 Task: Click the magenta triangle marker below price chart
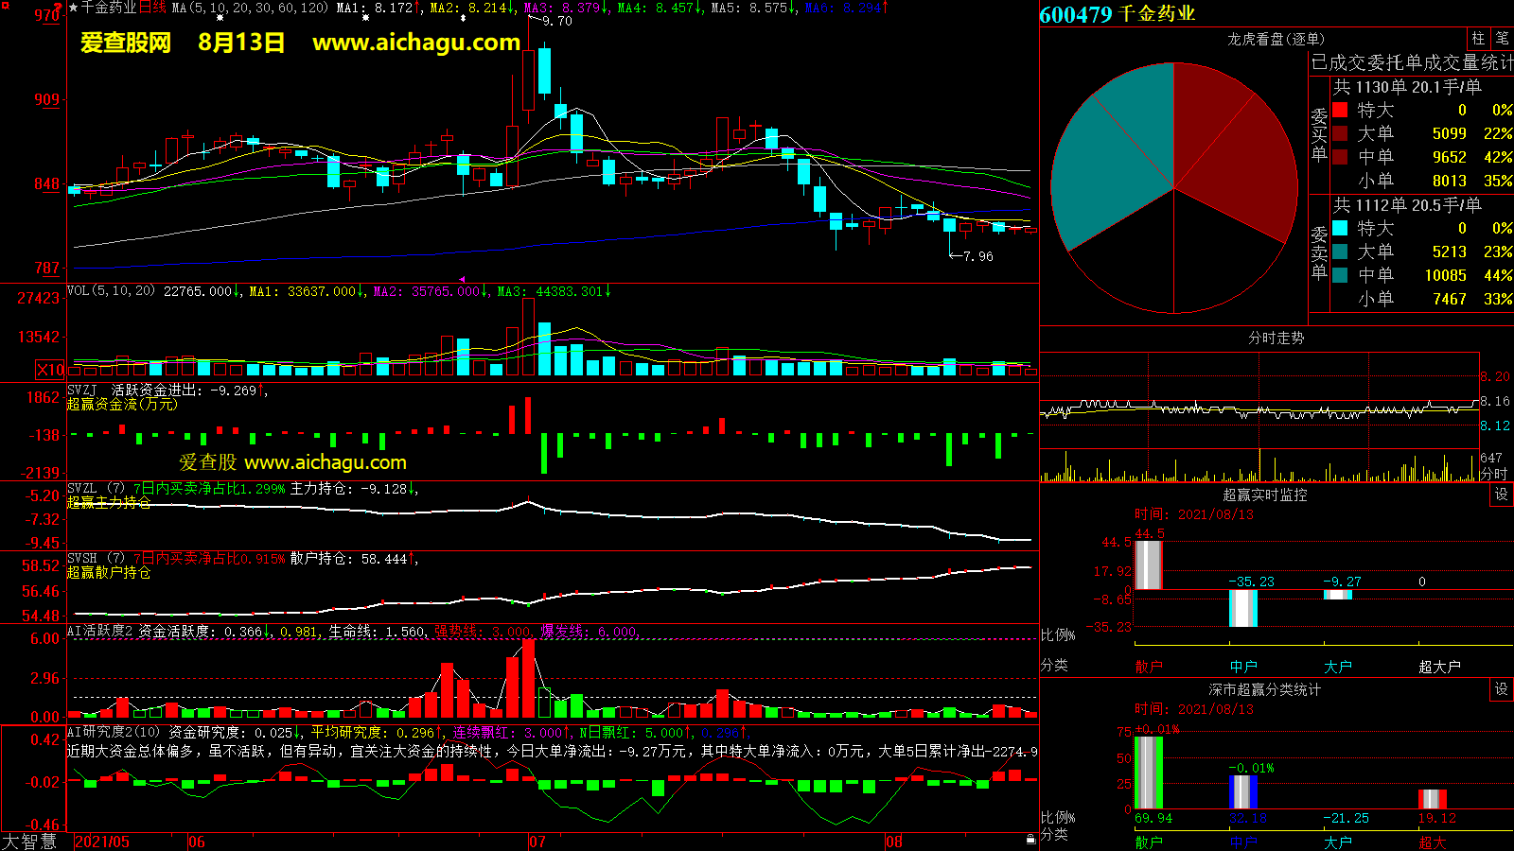[x=462, y=279]
